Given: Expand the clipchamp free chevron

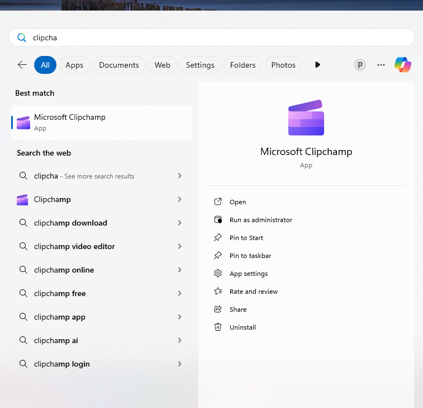Looking at the screenshot, I should click(x=180, y=293).
